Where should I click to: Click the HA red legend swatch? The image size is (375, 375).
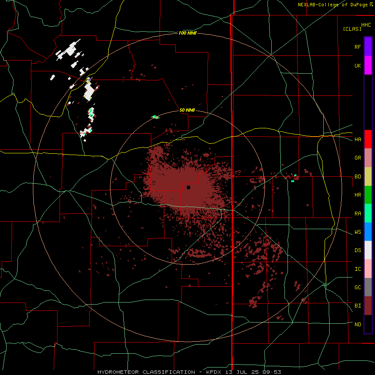click(368, 139)
